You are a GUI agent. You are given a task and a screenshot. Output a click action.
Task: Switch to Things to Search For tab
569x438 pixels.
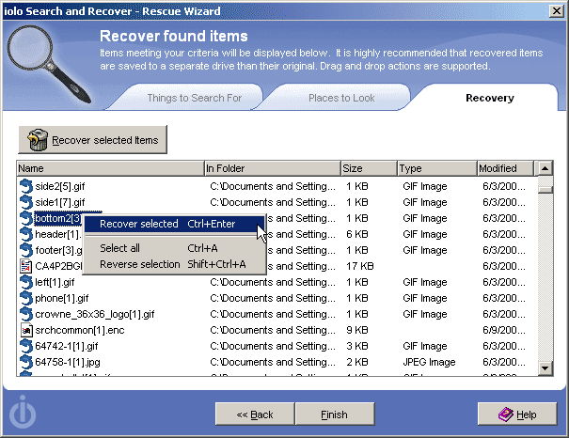(194, 98)
